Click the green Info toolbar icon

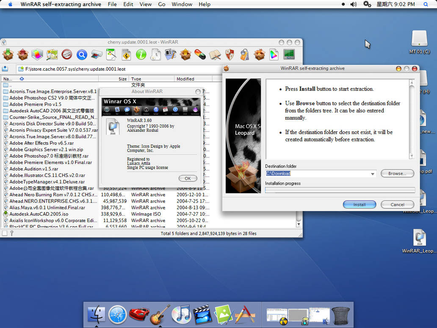pos(141,54)
